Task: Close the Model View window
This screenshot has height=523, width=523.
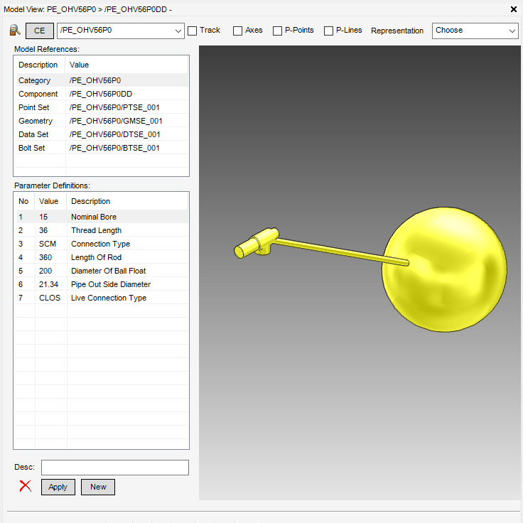Action: pos(514,9)
